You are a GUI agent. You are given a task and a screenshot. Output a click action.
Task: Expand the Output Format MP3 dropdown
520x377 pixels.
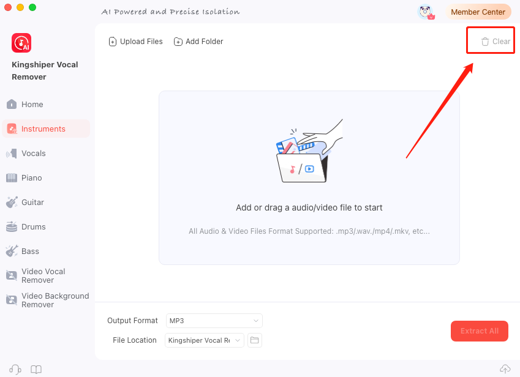point(214,321)
